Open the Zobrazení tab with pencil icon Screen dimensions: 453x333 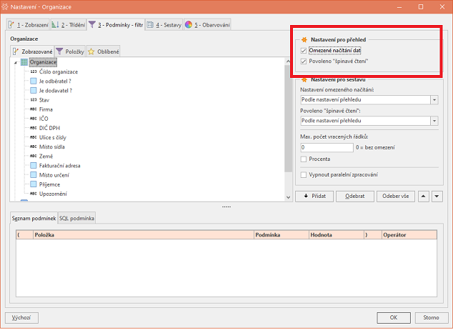pos(27,25)
